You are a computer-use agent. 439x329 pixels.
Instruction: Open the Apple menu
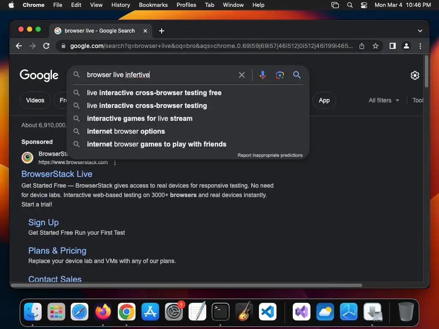pyautogui.click(x=11, y=5)
